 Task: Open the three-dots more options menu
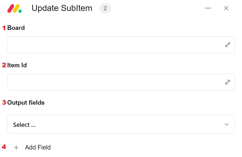[x=208, y=8]
